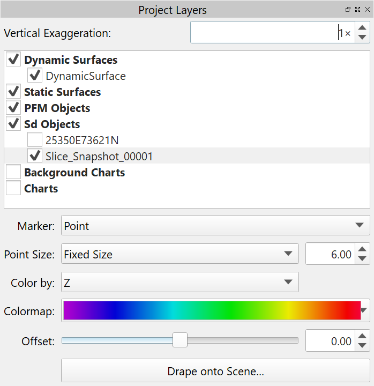Decrease offset value with down arrow

click(363, 346)
